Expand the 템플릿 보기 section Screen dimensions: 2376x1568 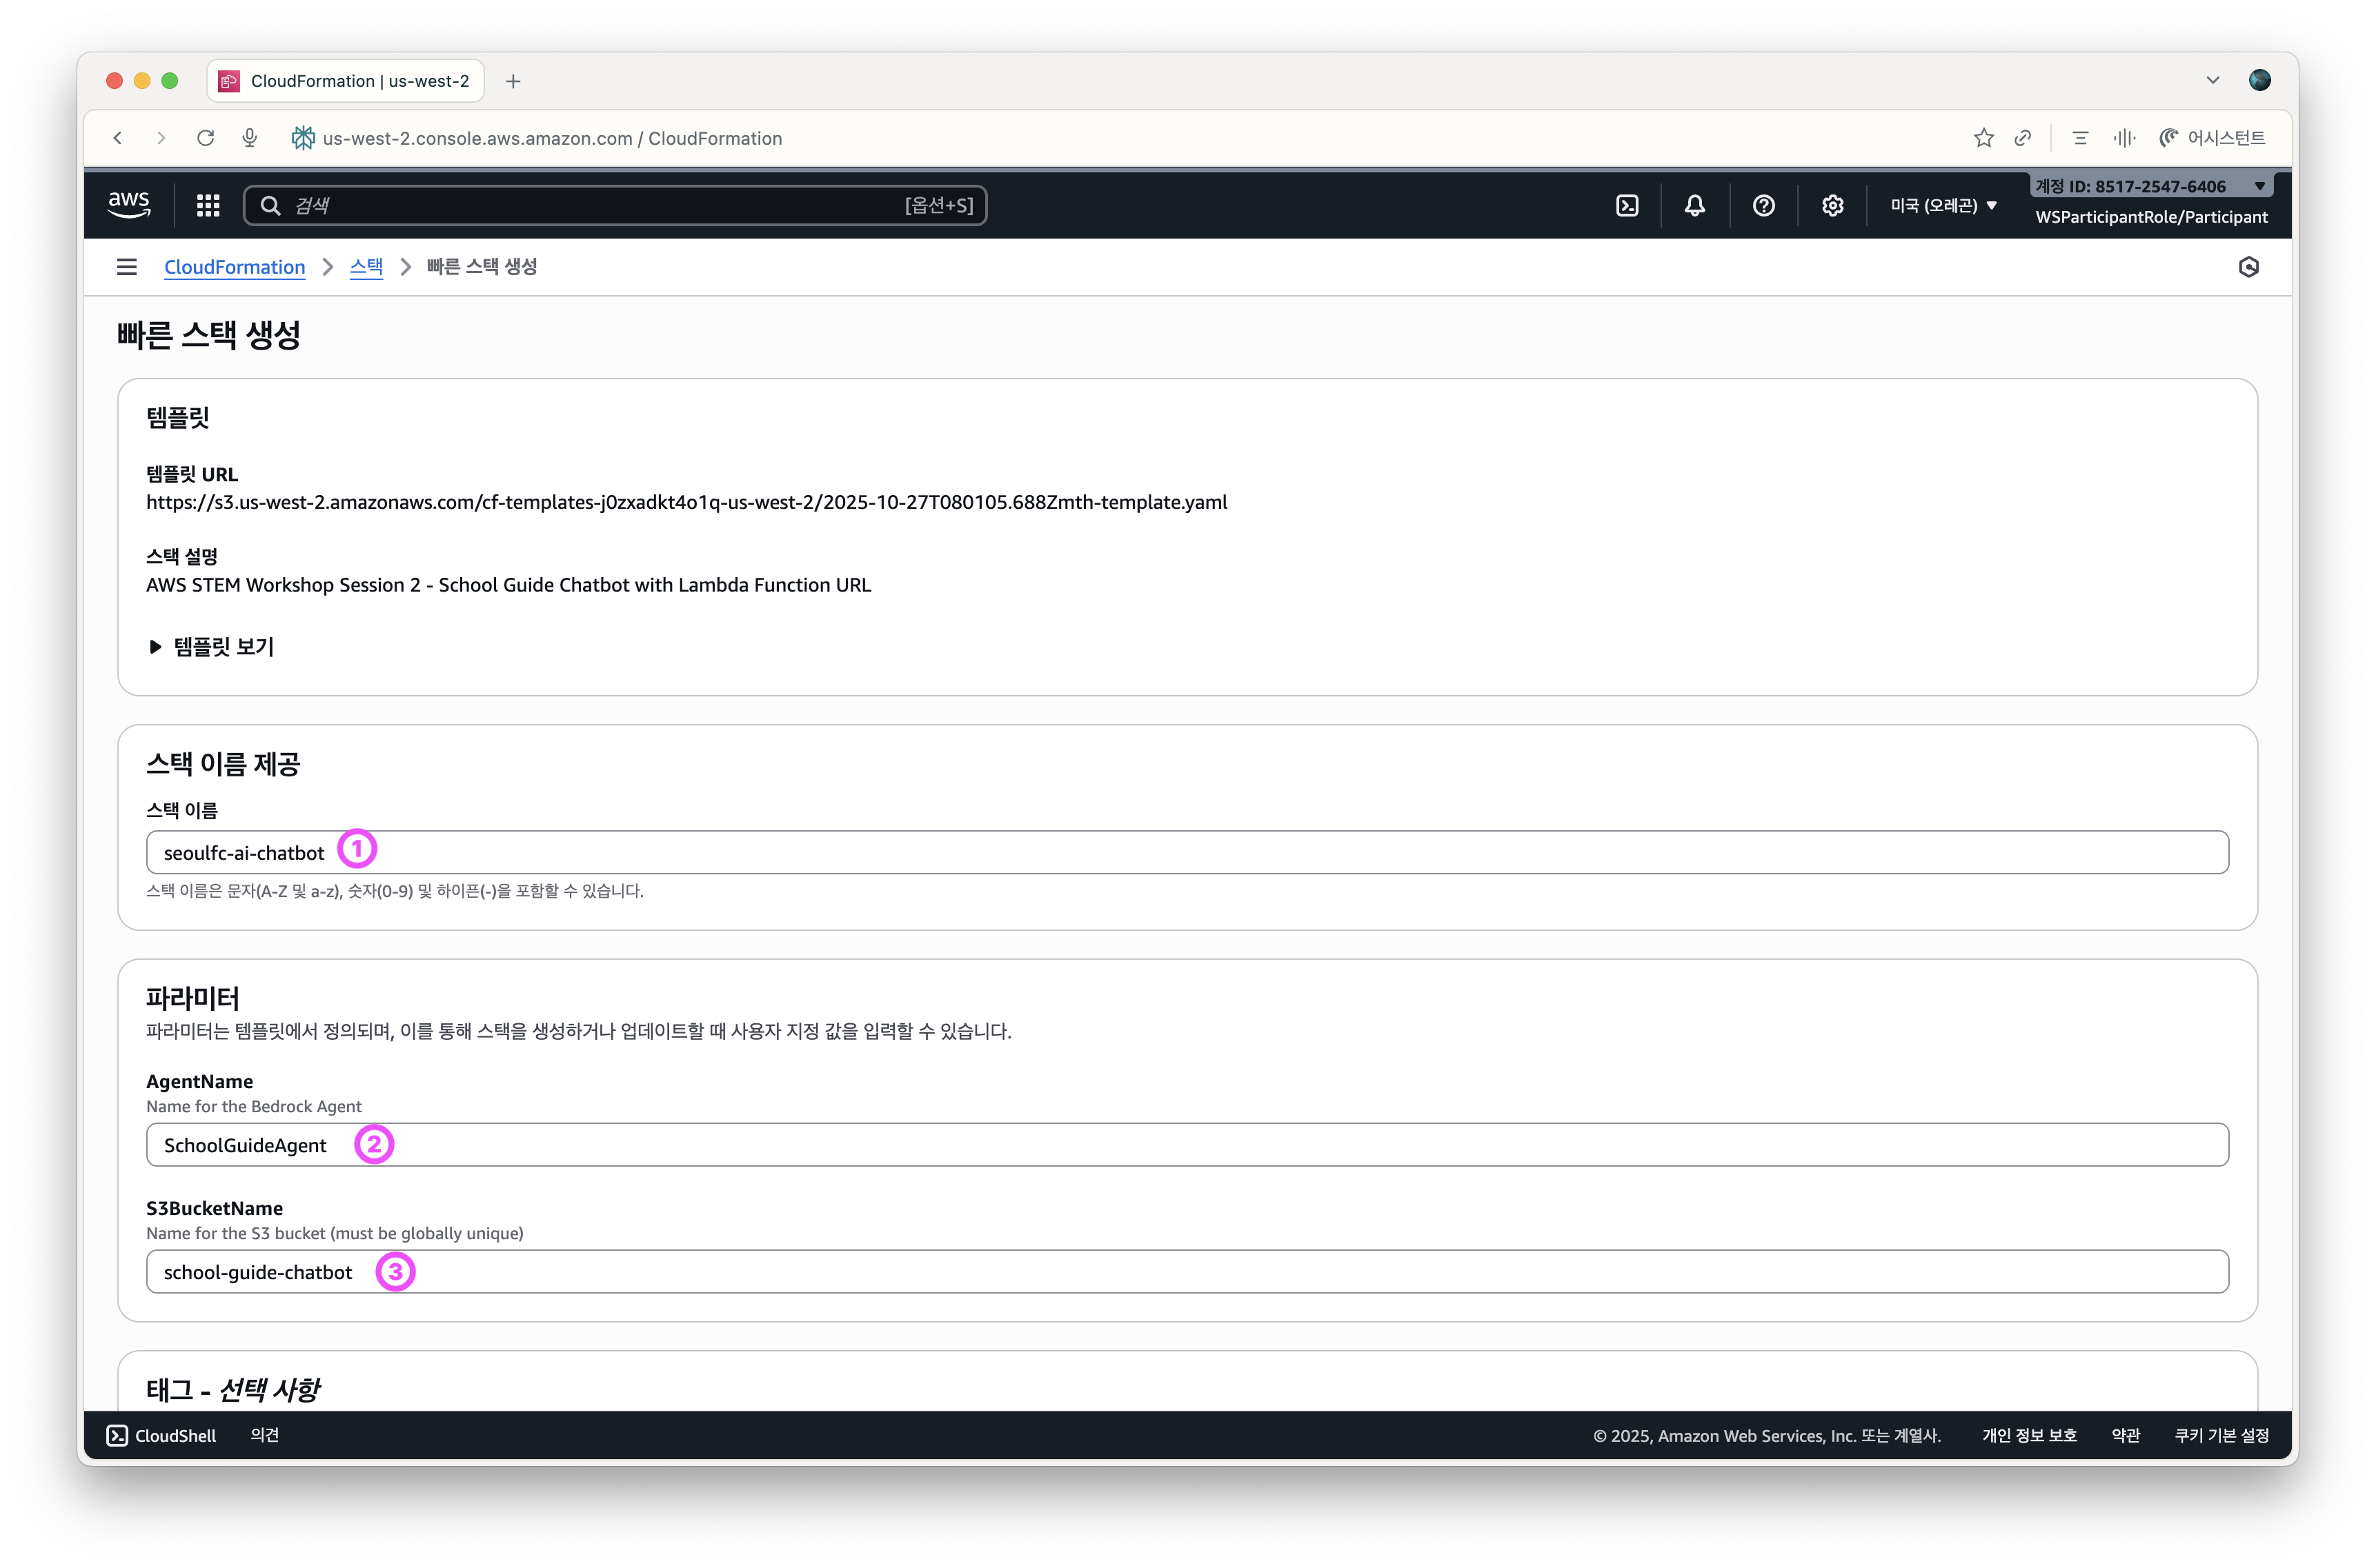coord(211,647)
